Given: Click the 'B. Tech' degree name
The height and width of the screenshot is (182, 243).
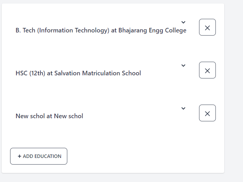Looking at the screenshot, I should (25, 30).
